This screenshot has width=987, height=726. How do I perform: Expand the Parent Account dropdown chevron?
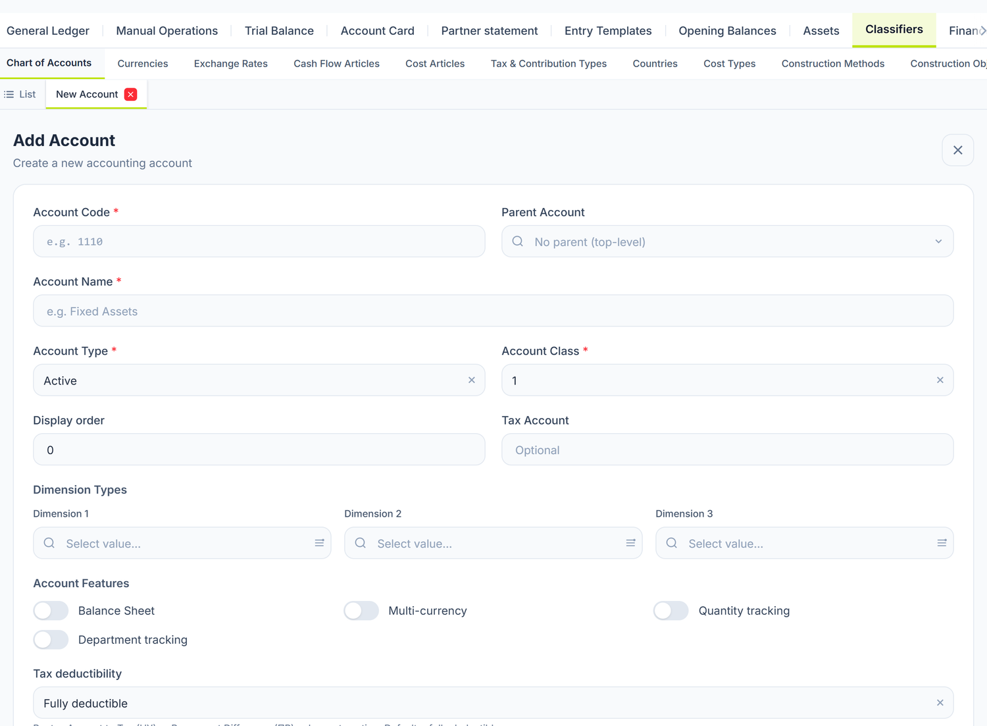click(938, 242)
